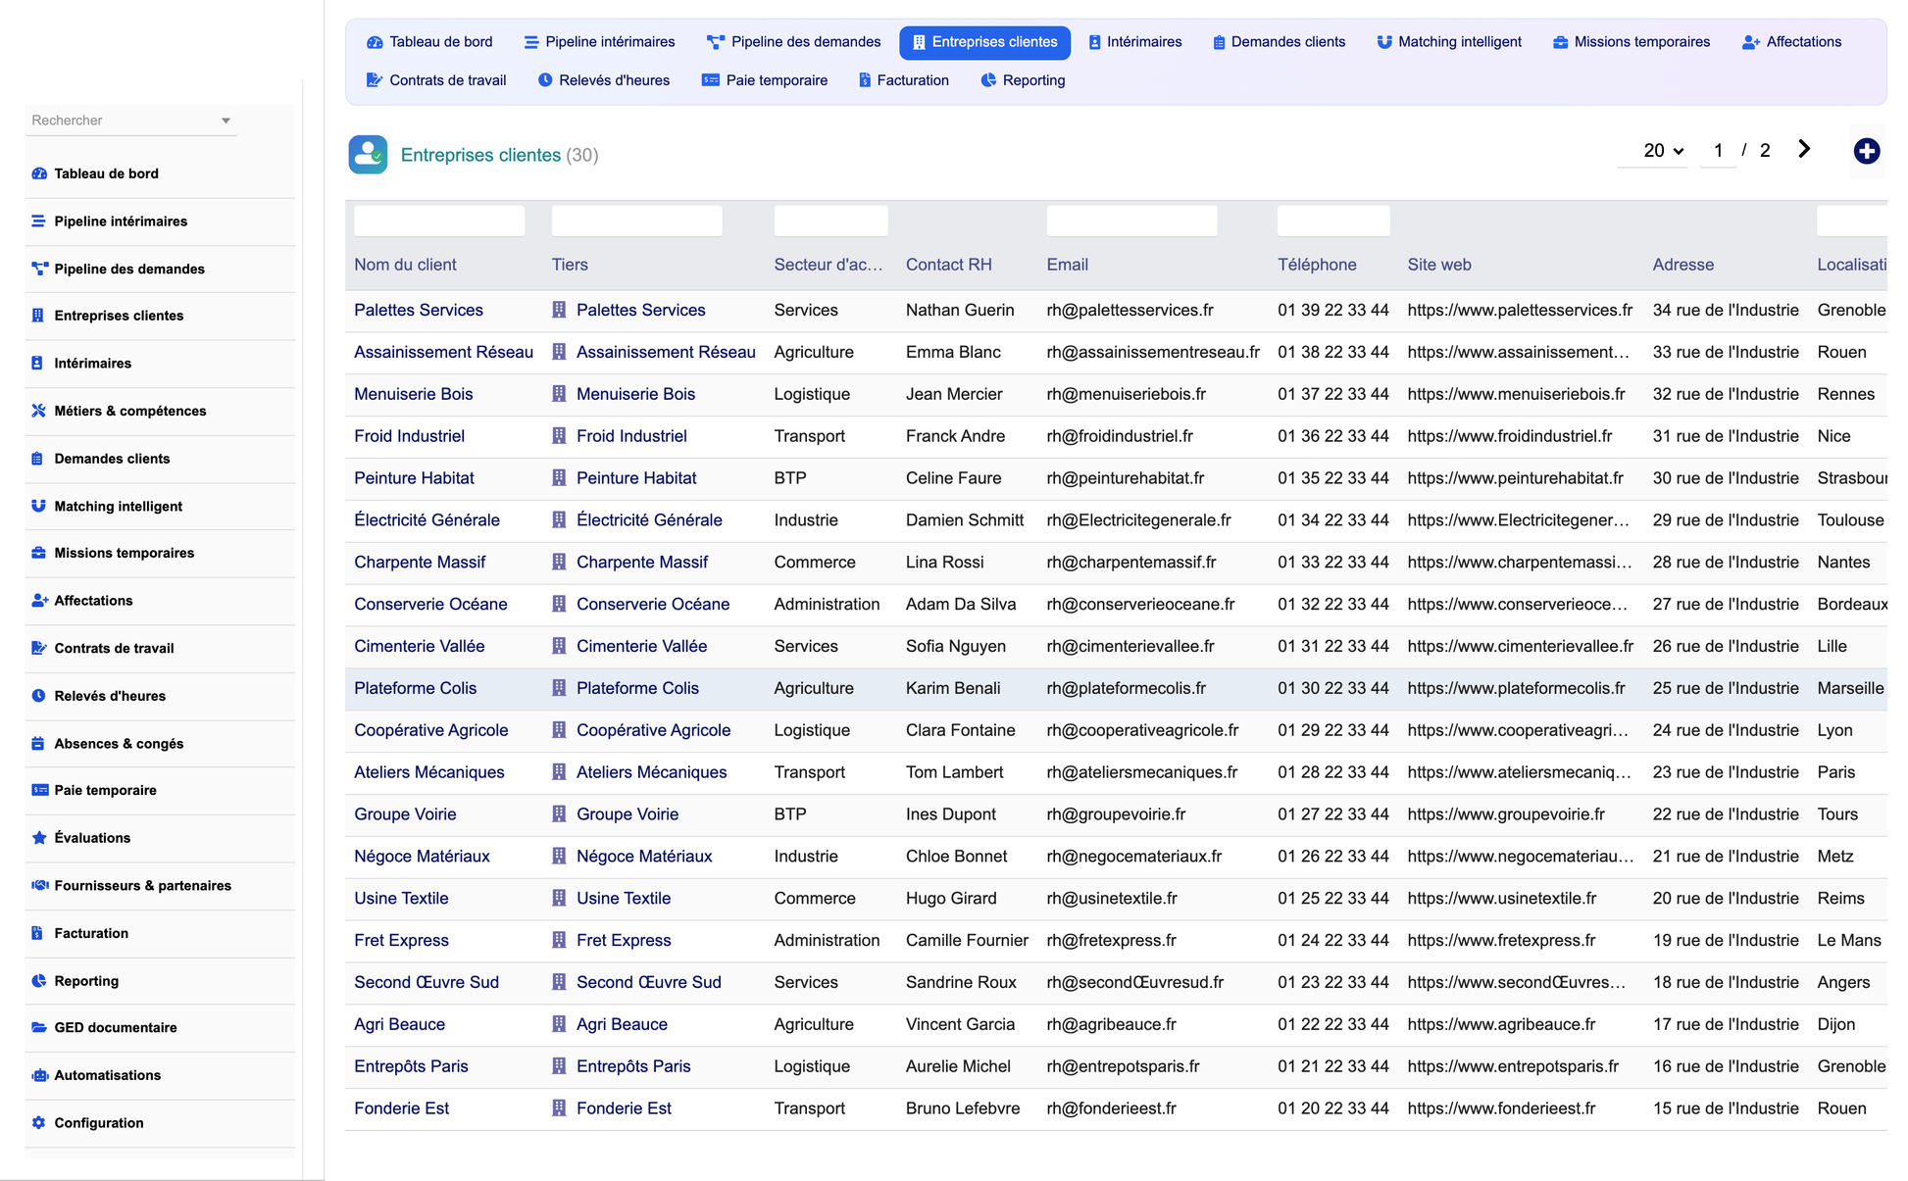Click the Matching intelligent magnet icon in sidebar
The image size is (1908, 1181).
click(x=39, y=506)
